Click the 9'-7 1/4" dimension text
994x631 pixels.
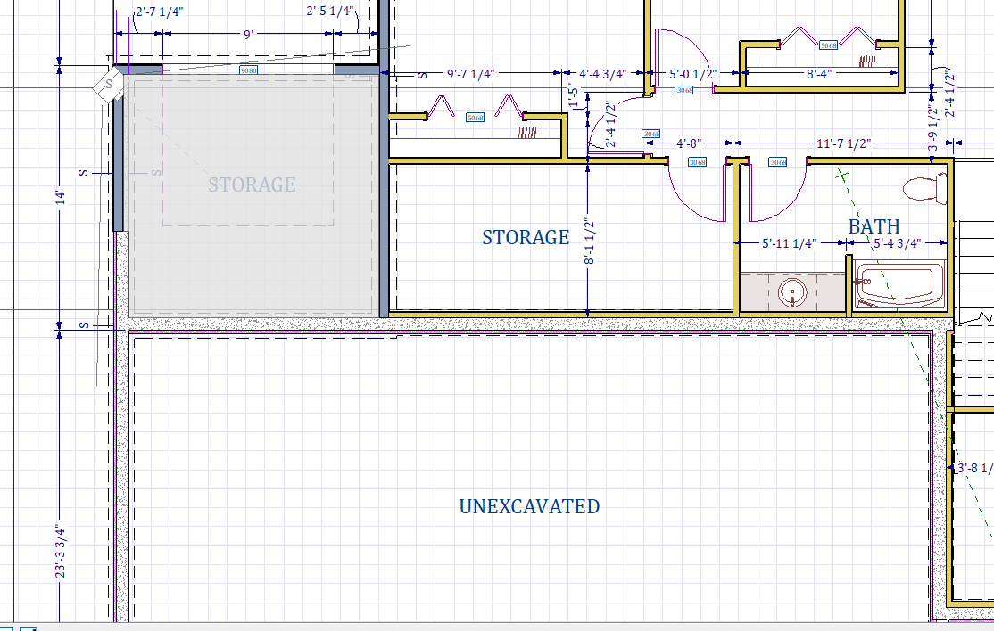[470, 74]
